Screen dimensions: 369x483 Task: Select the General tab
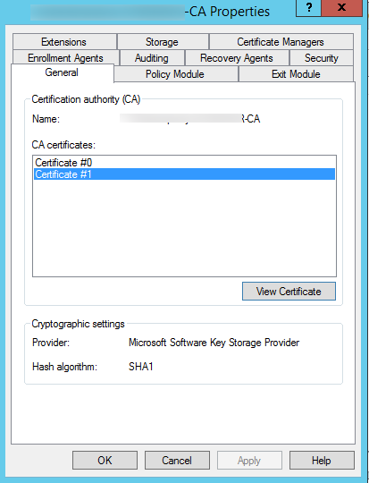point(62,72)
